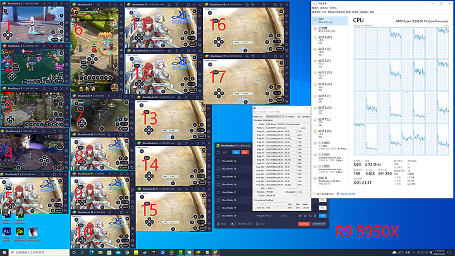Select Disk 0 (D:) in Task Manager
Viewport: 455px width, 256px height.
(330, 40)
